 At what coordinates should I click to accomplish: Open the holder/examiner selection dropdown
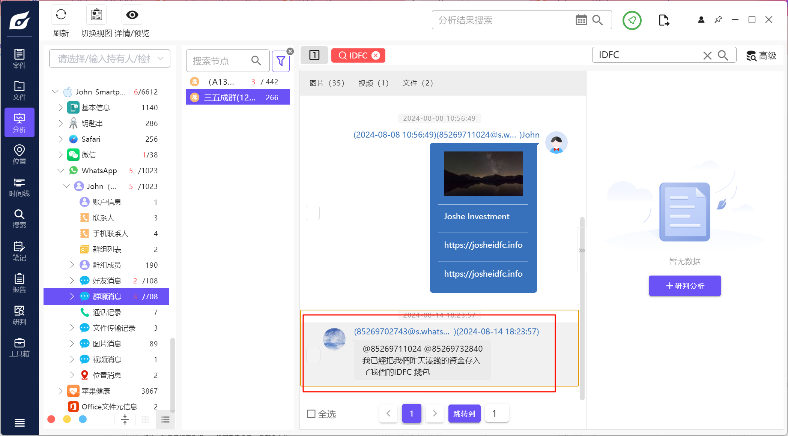click(110, 59)
